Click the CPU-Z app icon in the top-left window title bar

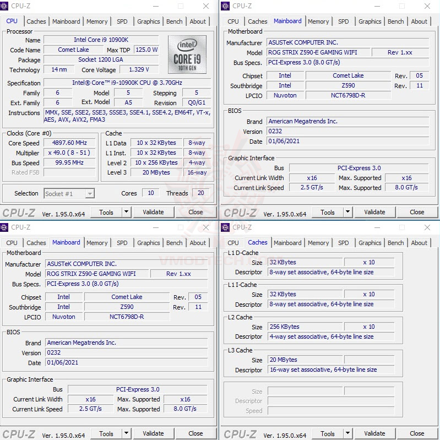tap(4, 6)
